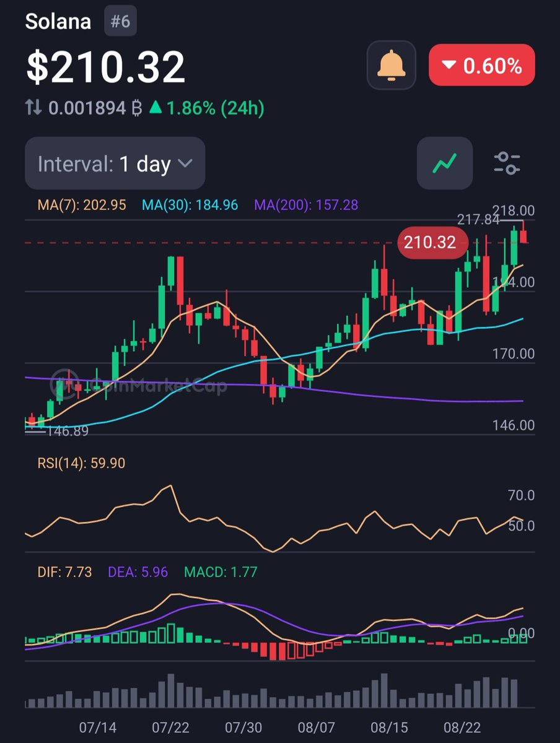
Task: Select the MA(7): 202.95 label
Action: (82, 205)
